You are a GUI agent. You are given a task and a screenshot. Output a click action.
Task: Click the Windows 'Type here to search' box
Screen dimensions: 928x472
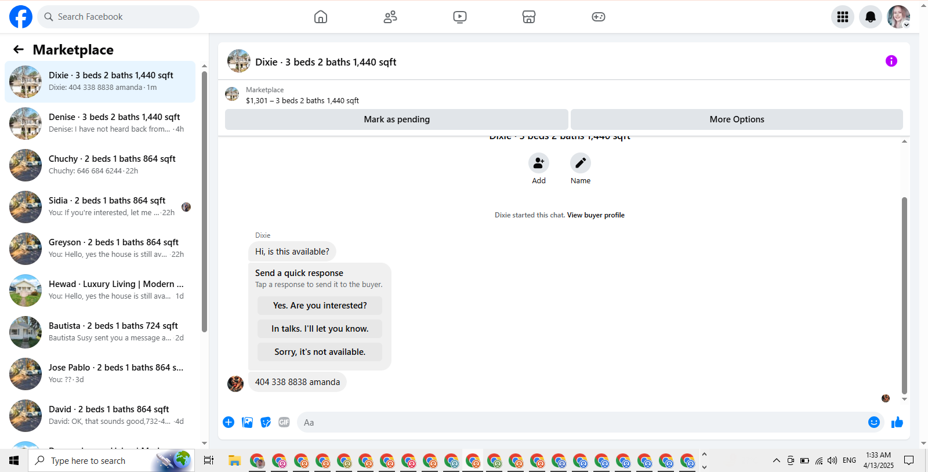tap(111, 460)
